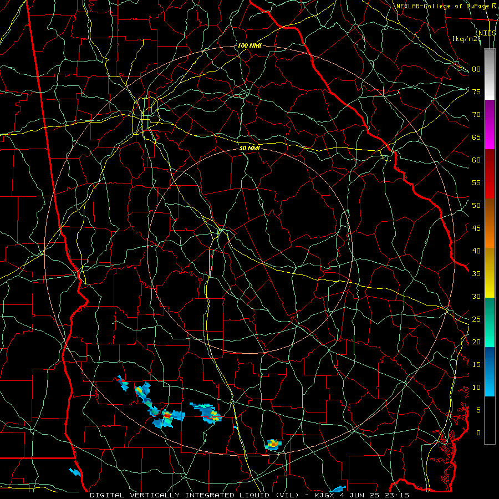The width and height of the screenshot is (499, 499).
Task: Click the legend value 30
Action: pos(476,296)
